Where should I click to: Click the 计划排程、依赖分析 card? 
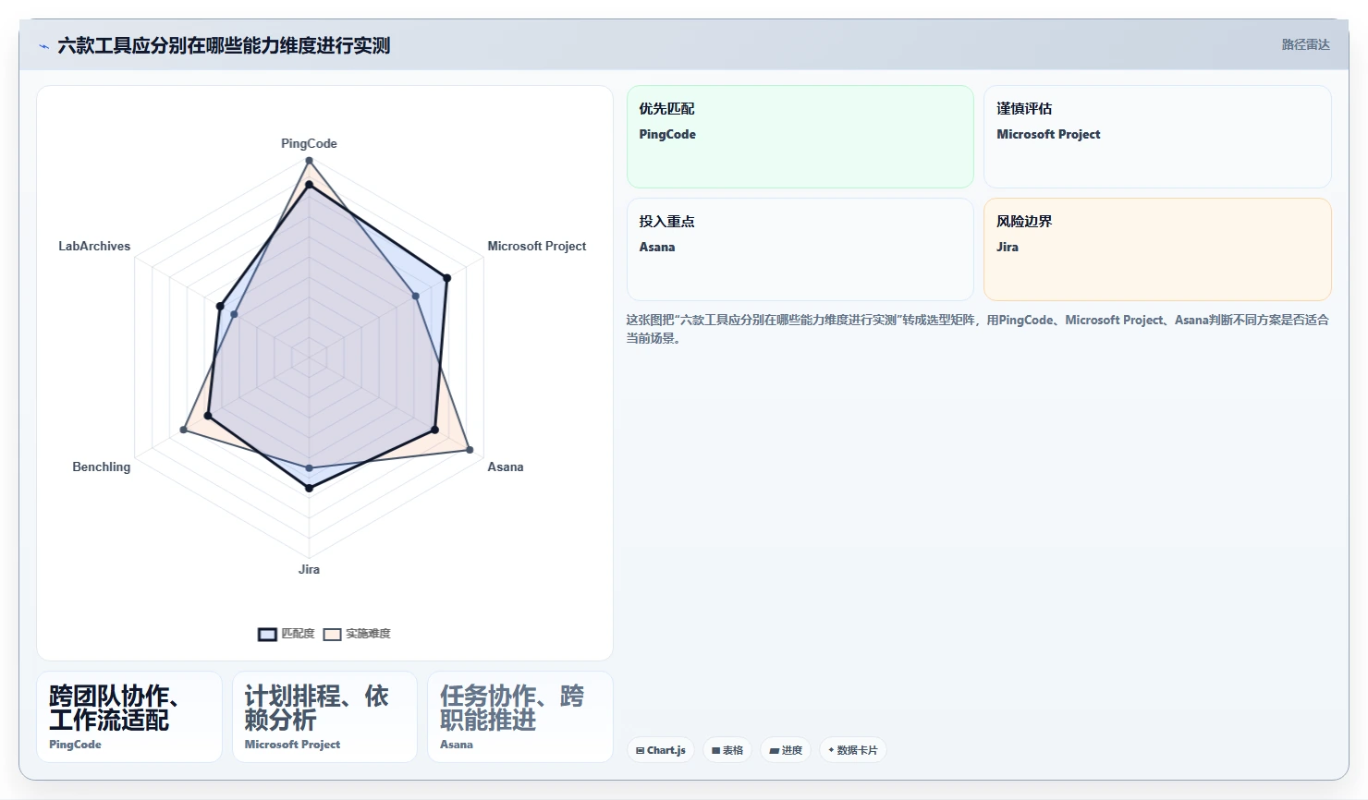324,717
